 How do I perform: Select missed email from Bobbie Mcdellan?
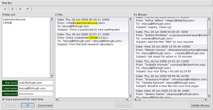coord(171,37)
